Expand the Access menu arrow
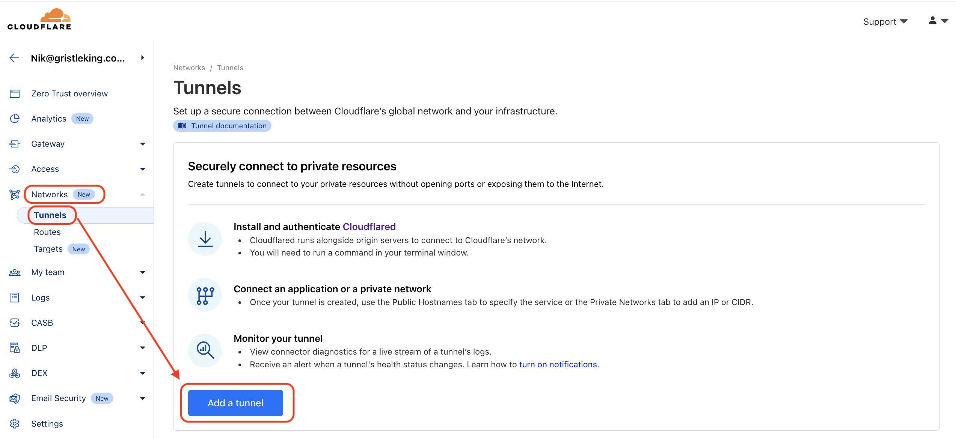Viewport: 956px width, 439px height. pos(143,169)
